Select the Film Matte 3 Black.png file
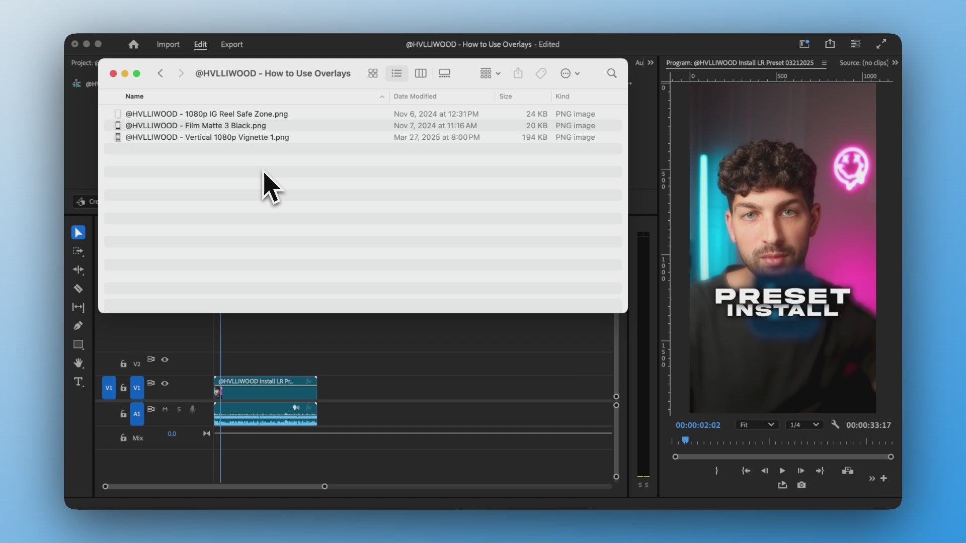 tap(363, 126)
